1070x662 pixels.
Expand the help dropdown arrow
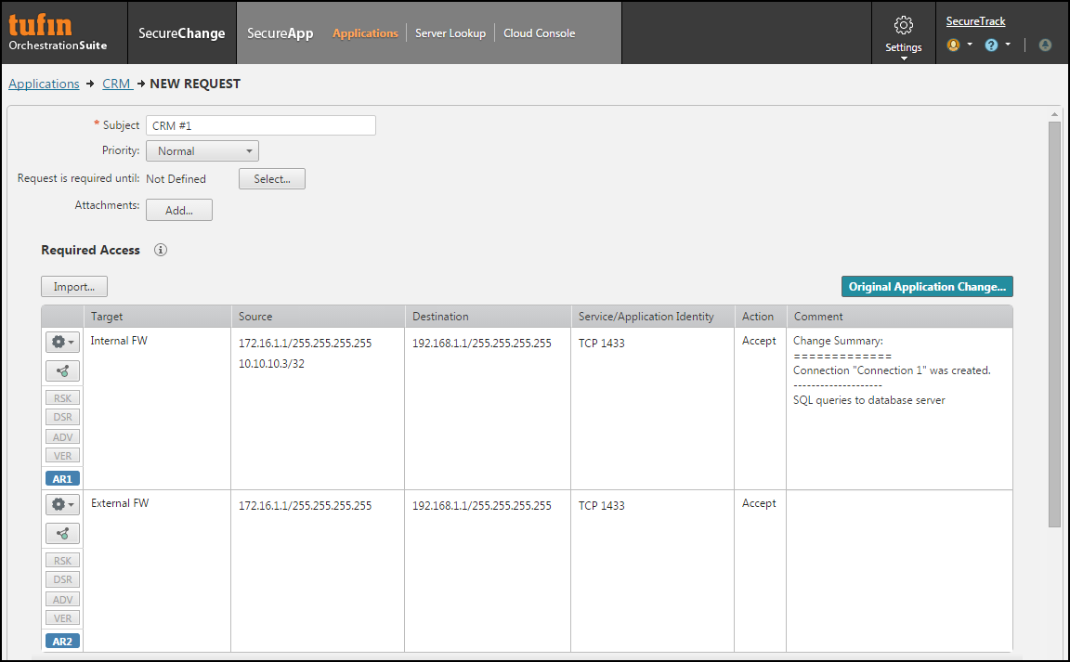coord(1008,45)
